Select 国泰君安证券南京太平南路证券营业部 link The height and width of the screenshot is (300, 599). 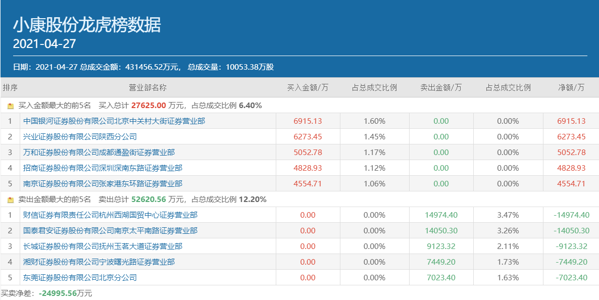click(x=110, y=231)
